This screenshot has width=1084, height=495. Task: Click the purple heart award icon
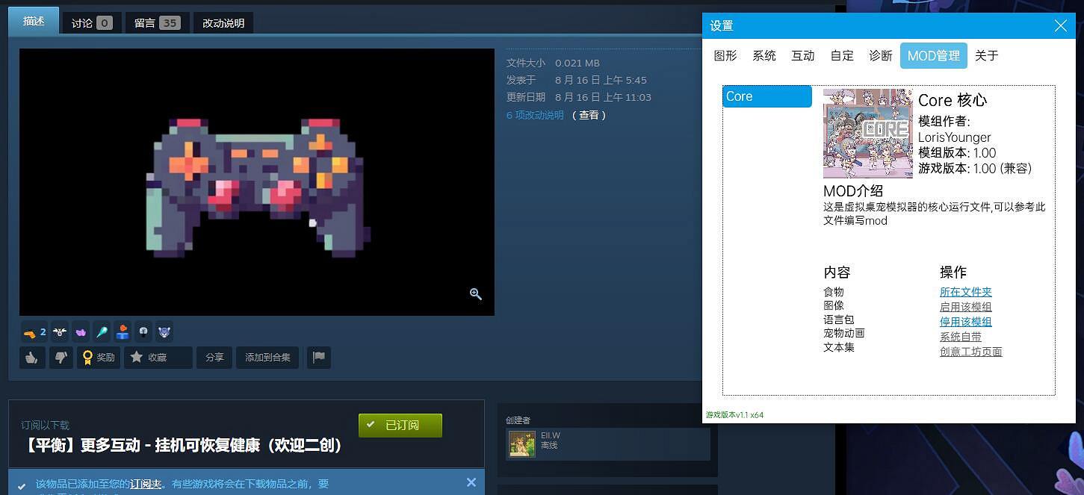(x=81, y=332)
